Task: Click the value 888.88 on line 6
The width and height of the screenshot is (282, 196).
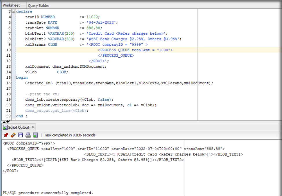Action: tap(93, 28)
